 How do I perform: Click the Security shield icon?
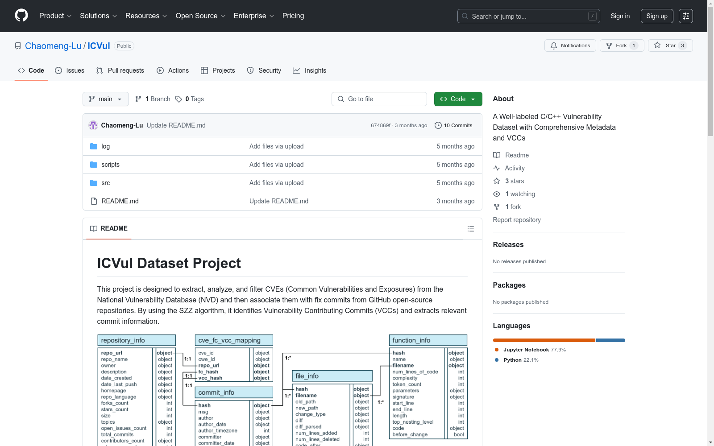pyautogui.click(x=250, y=70)
